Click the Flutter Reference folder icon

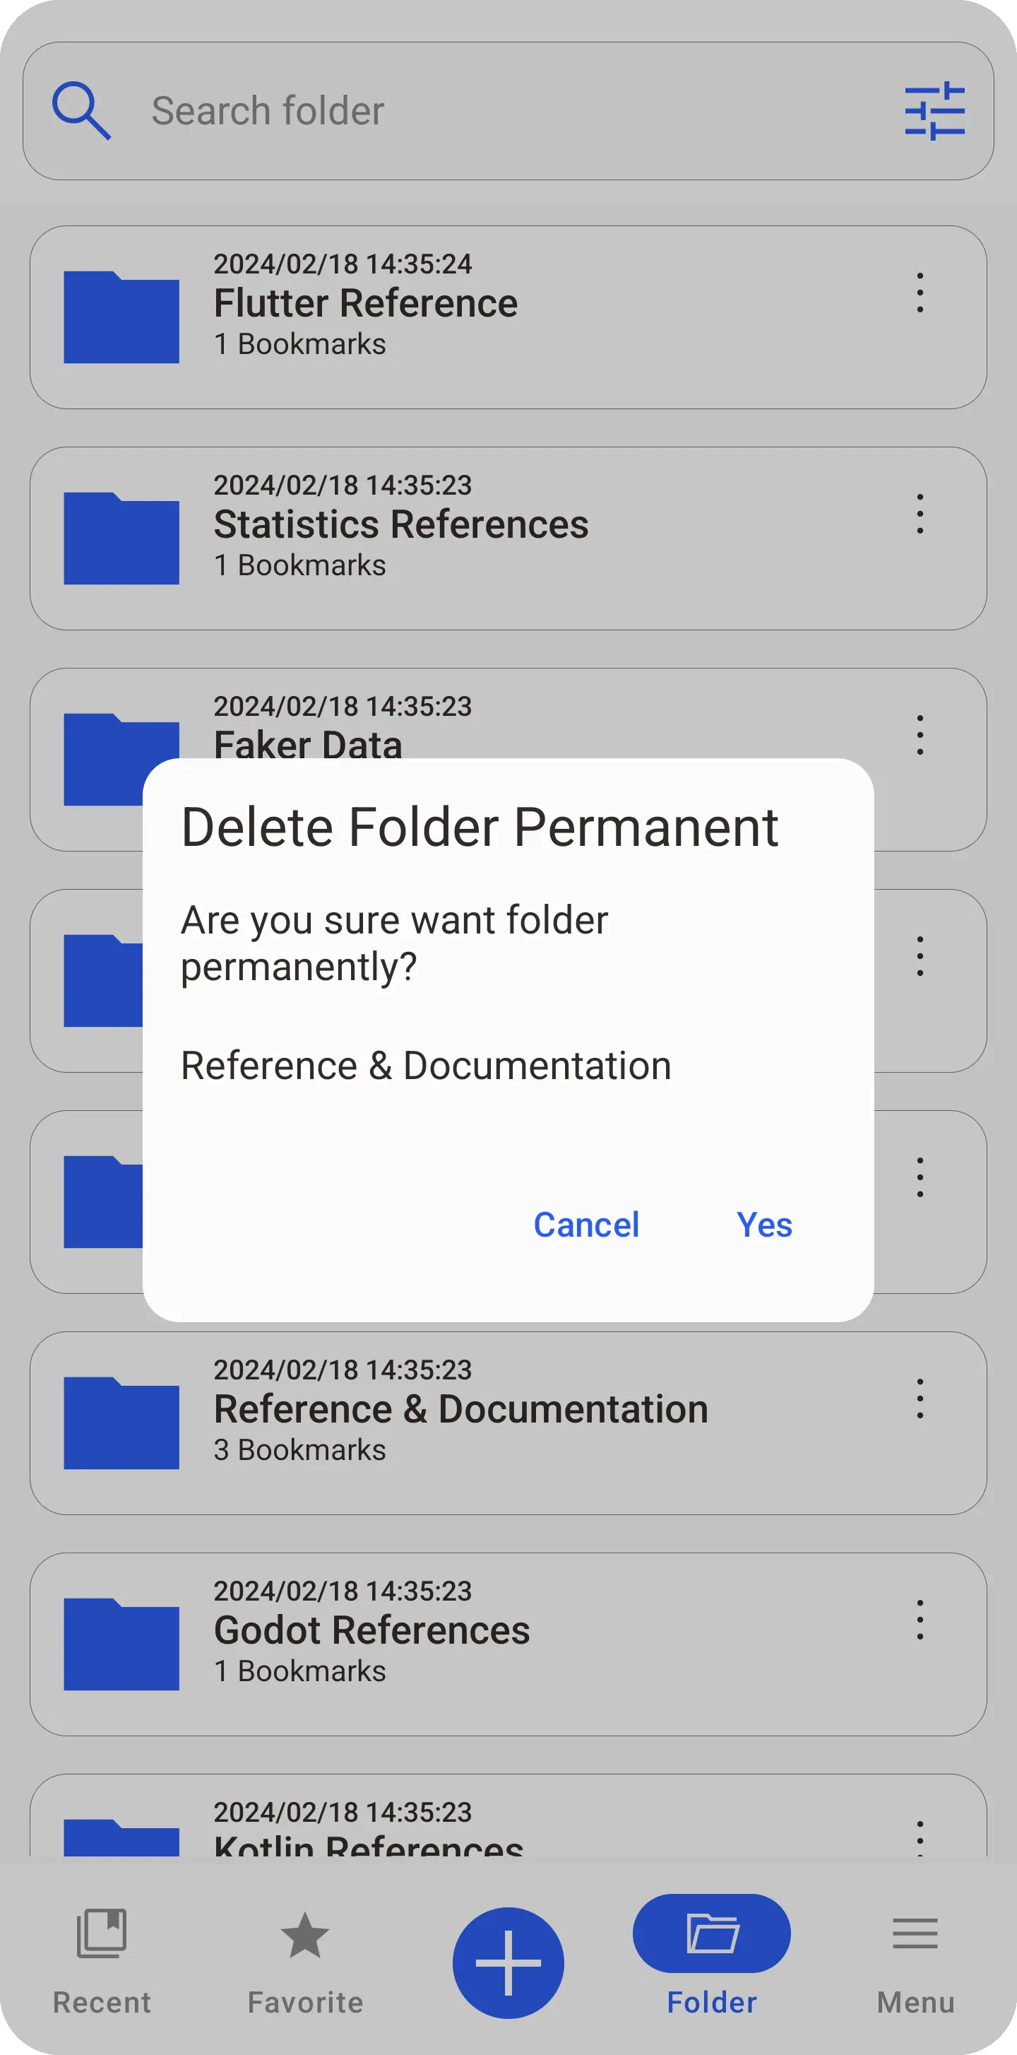point(121,317)
